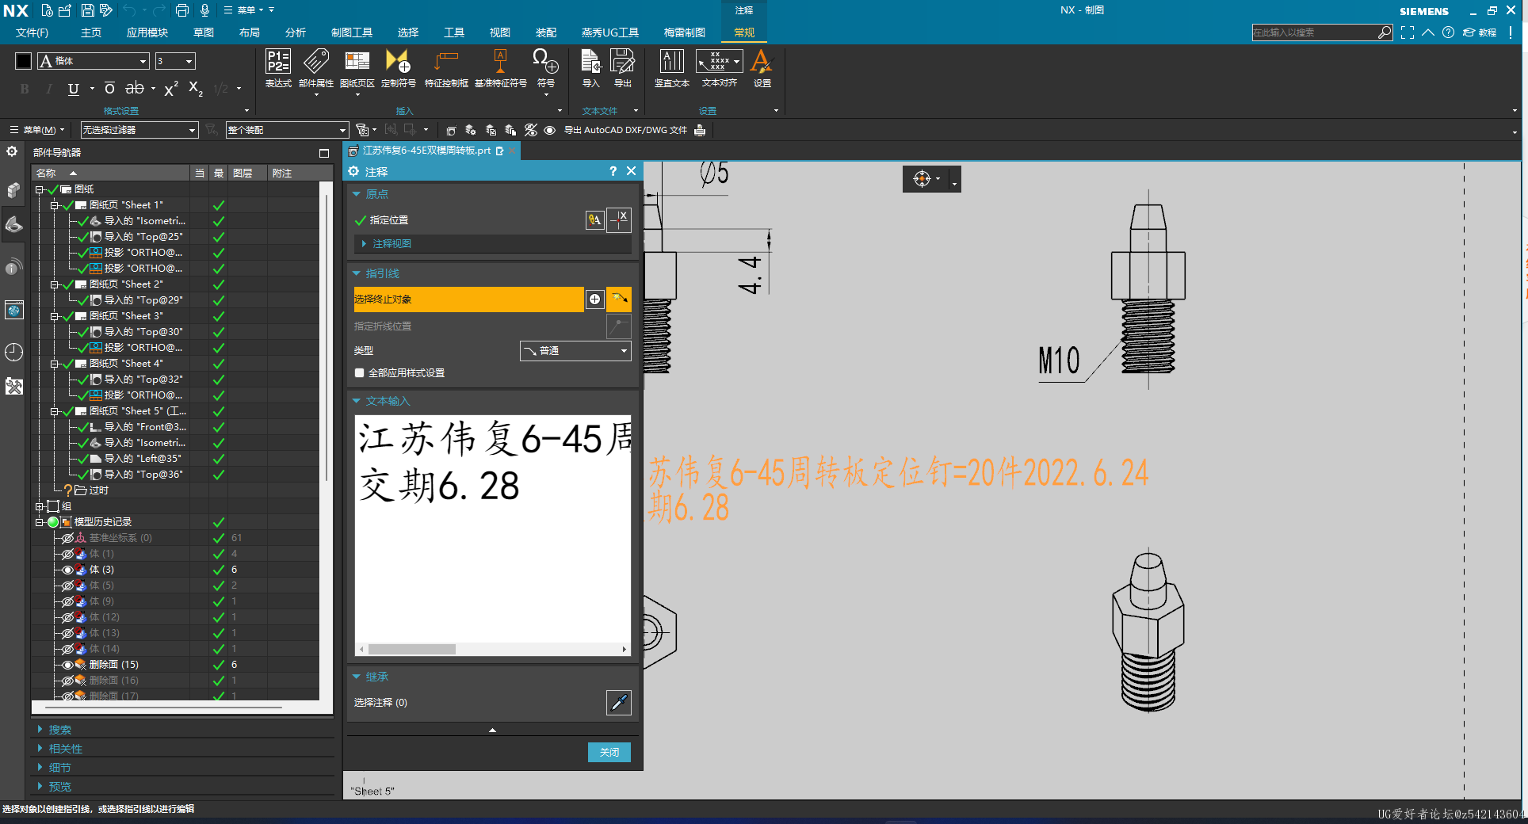The height and width of the screenshot is (824, 1528).
Task: Click the 部件属性 part attribute icon
Action: pyautogui.click(x=316, y=69)
